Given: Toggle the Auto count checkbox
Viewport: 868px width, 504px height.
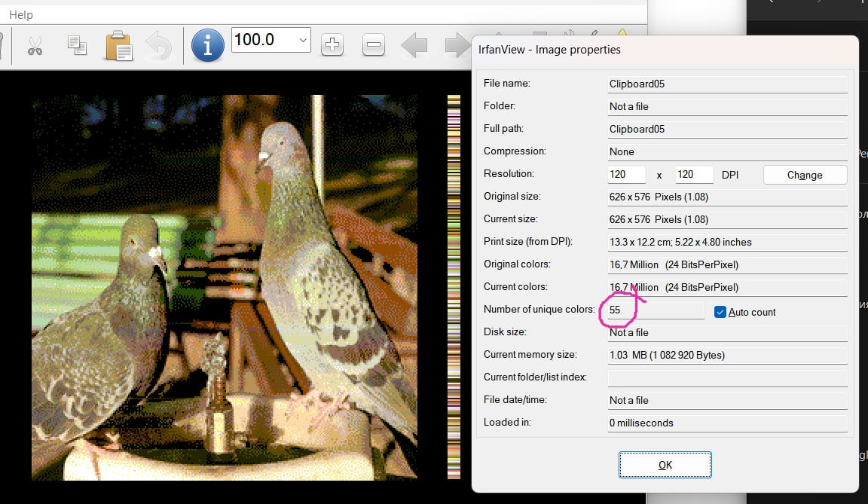Looking at the screenshot, I should pos(720,312).
